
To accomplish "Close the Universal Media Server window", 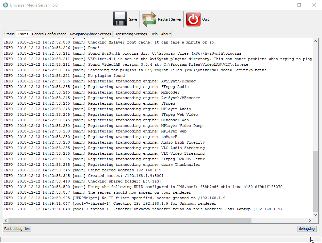I will (314, 5).
